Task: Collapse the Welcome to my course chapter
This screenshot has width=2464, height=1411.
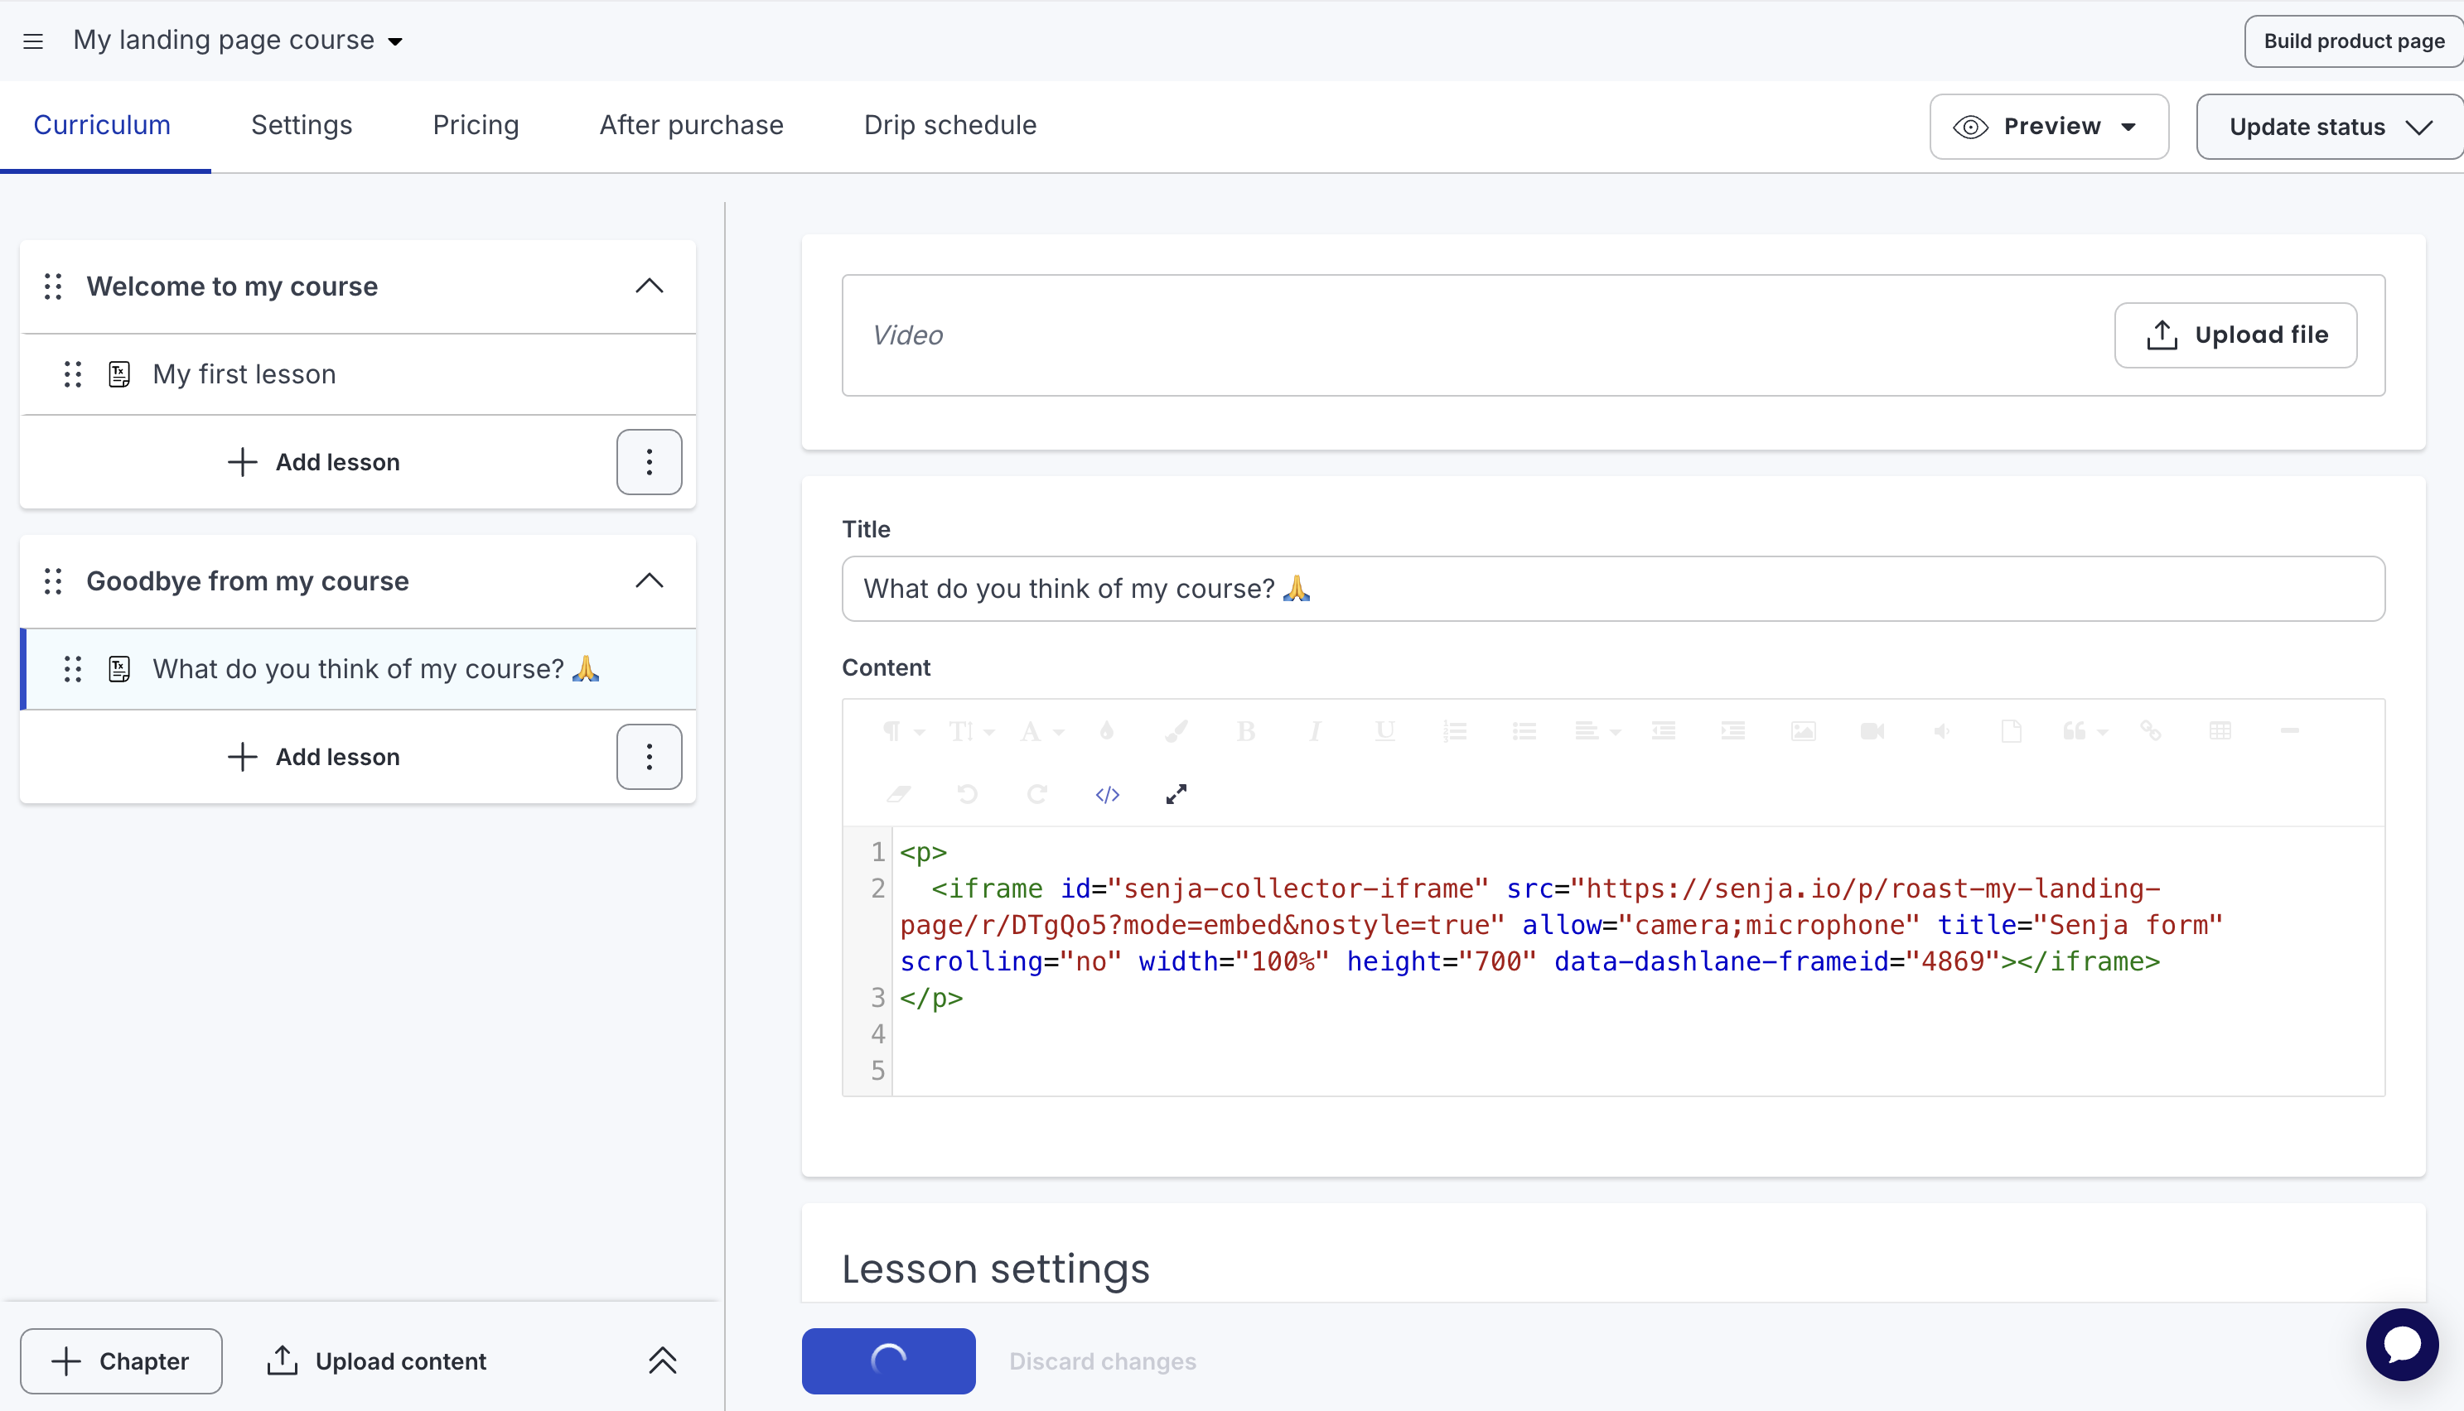Action: tap(650, 287)
